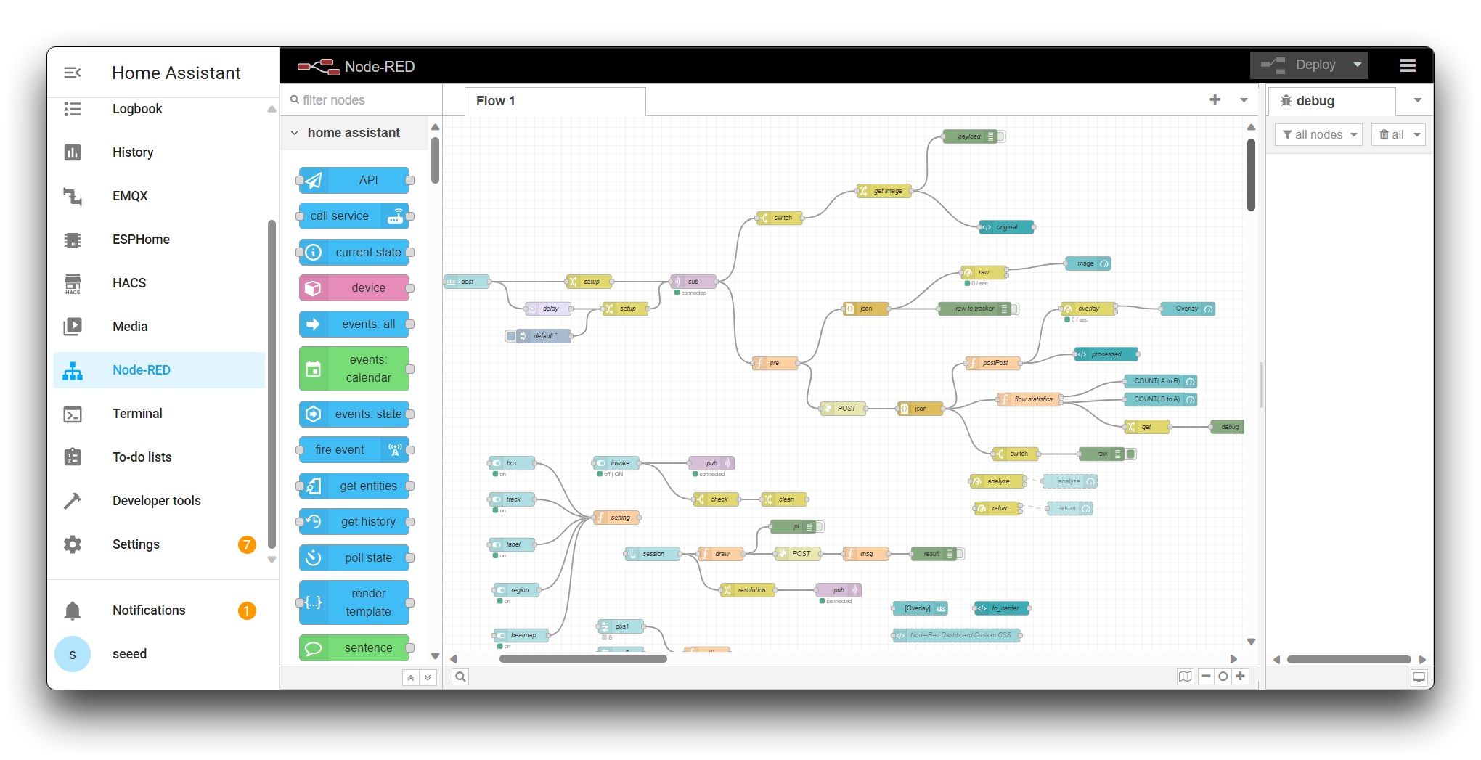
Task: Reset the canvas zoom level
Action: 1223,677
